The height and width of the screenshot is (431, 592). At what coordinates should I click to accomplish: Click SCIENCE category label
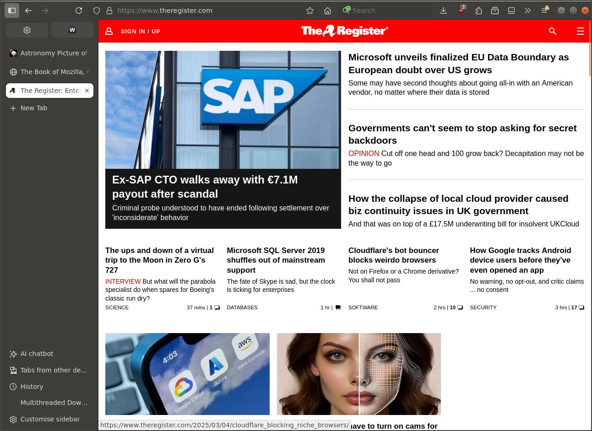117,307
